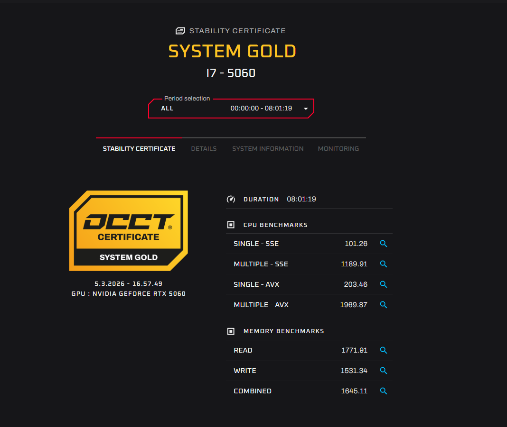Click the System Gold title text
507x427 pixels.
point(232,51)
